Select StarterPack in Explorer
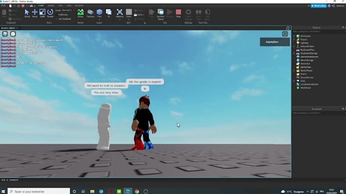 click(x=305, y=67)
